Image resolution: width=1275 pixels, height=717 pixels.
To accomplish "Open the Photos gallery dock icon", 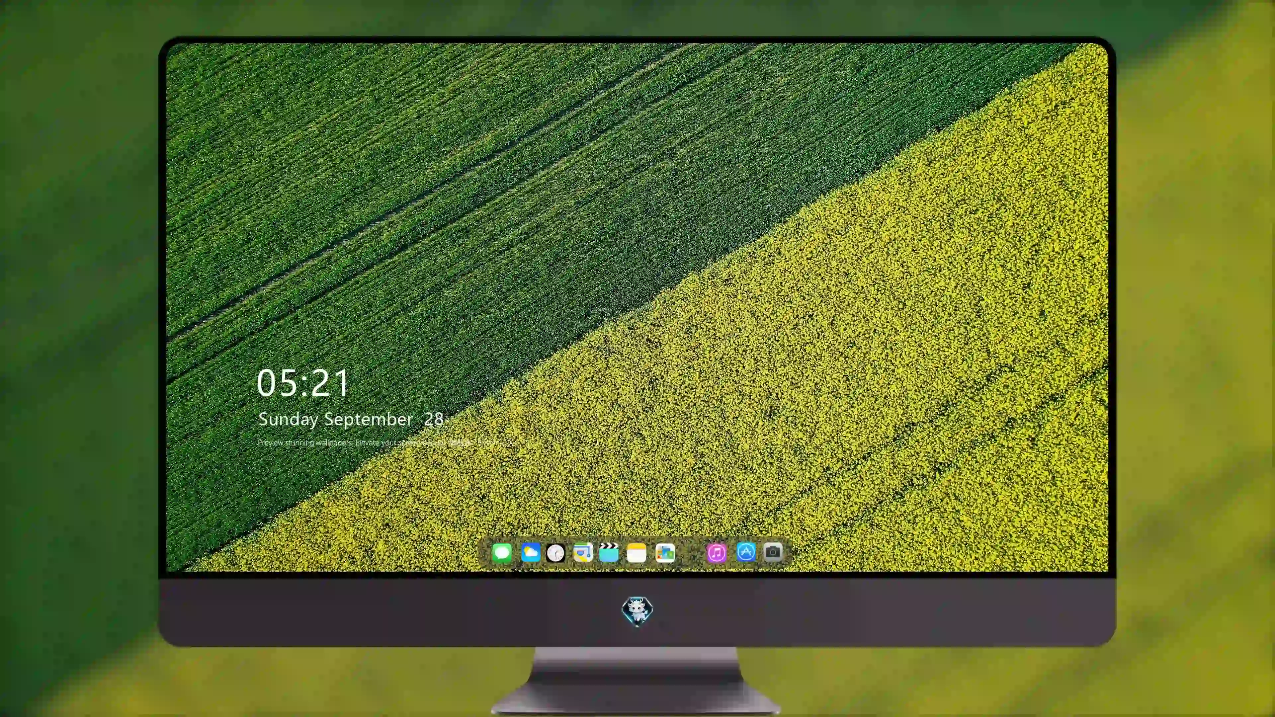I will pos(665,553).
